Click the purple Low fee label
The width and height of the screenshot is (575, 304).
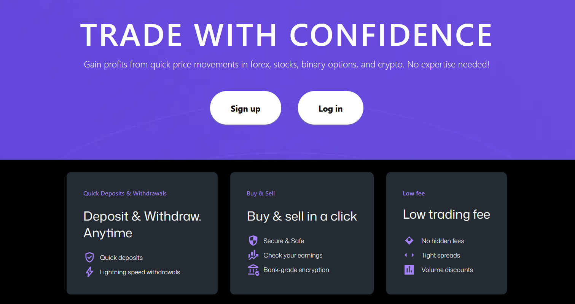point(414,194)
